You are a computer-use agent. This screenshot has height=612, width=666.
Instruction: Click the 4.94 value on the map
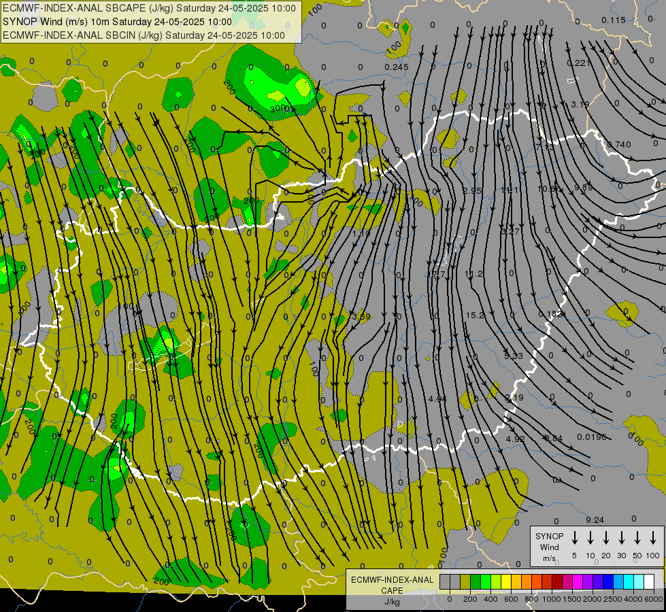coord(437,398)
